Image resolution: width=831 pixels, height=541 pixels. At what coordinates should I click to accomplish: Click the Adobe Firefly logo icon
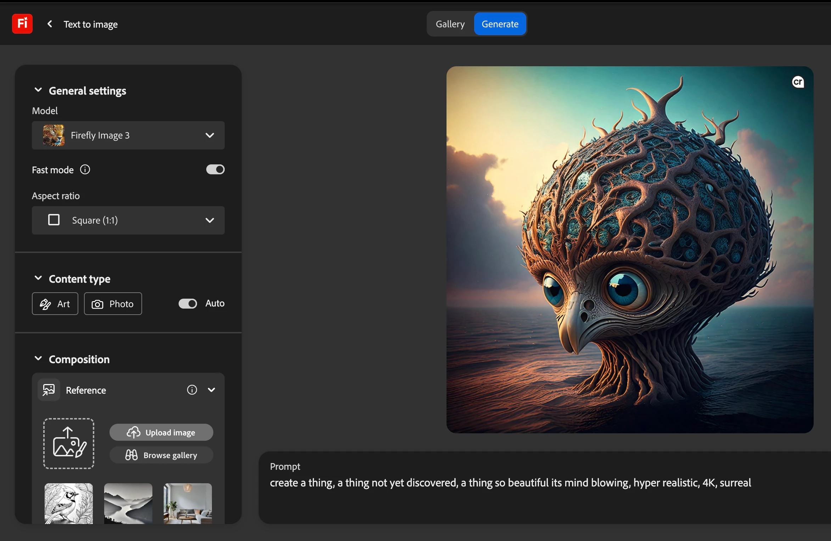click(x=22, y=24)
